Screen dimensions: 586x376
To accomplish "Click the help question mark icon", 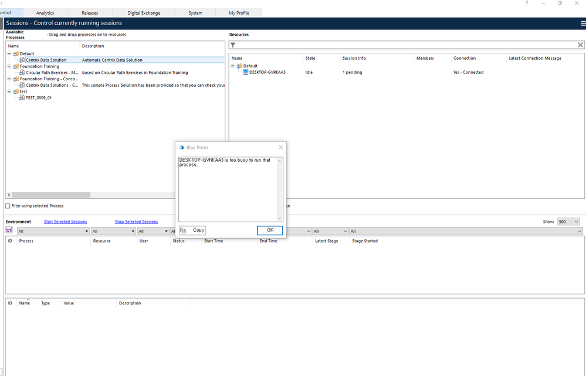I will click(x=526, y=4).
